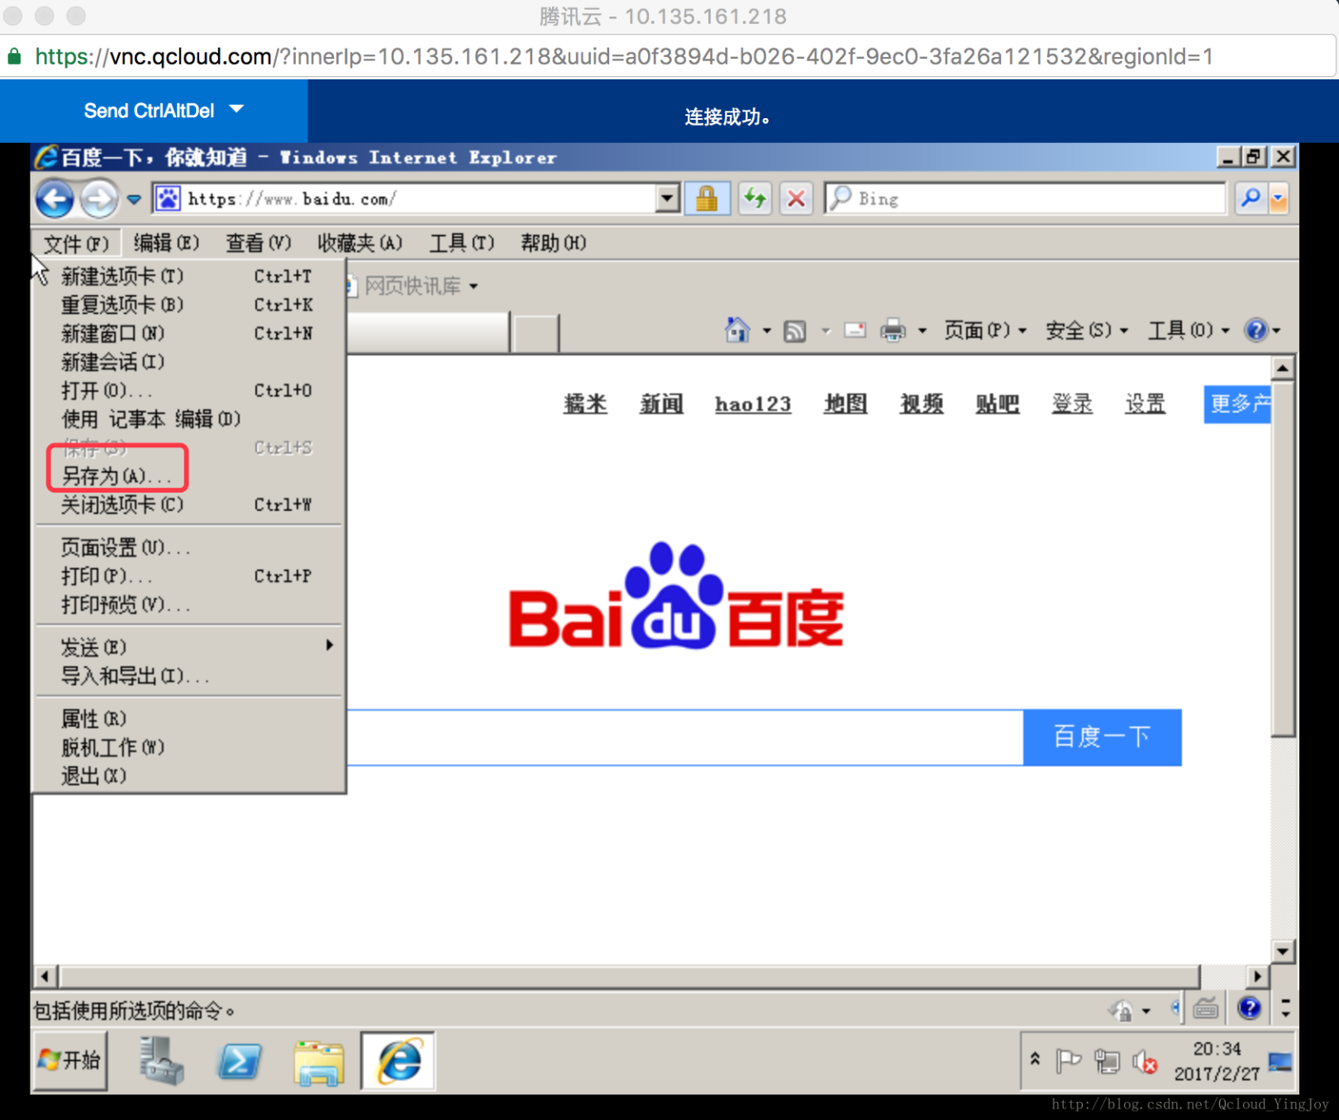This screenshot has width=1339, height=1120.
Task: Expand the address bar URL history dropdown
Action: point(666,198)
